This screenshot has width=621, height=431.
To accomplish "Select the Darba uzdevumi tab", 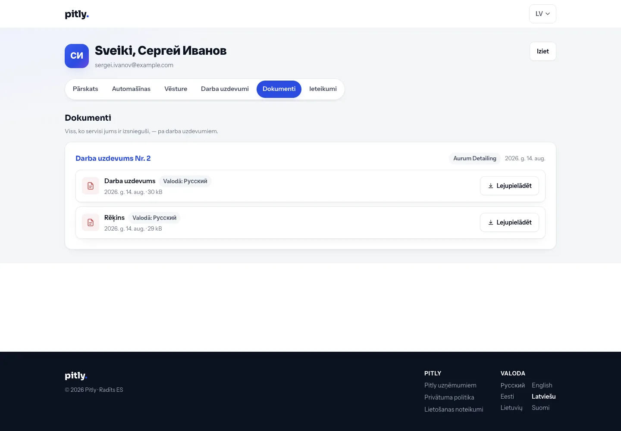I will pyautogui.click(x=225, y=89).
